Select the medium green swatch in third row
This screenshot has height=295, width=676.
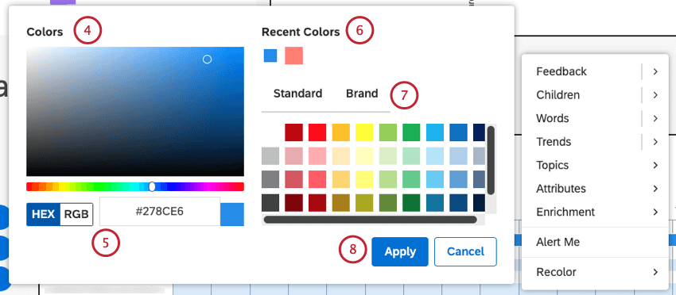coord(411,179)
